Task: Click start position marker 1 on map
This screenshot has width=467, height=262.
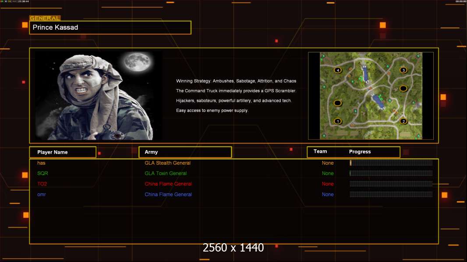Action: coord(337,121)
